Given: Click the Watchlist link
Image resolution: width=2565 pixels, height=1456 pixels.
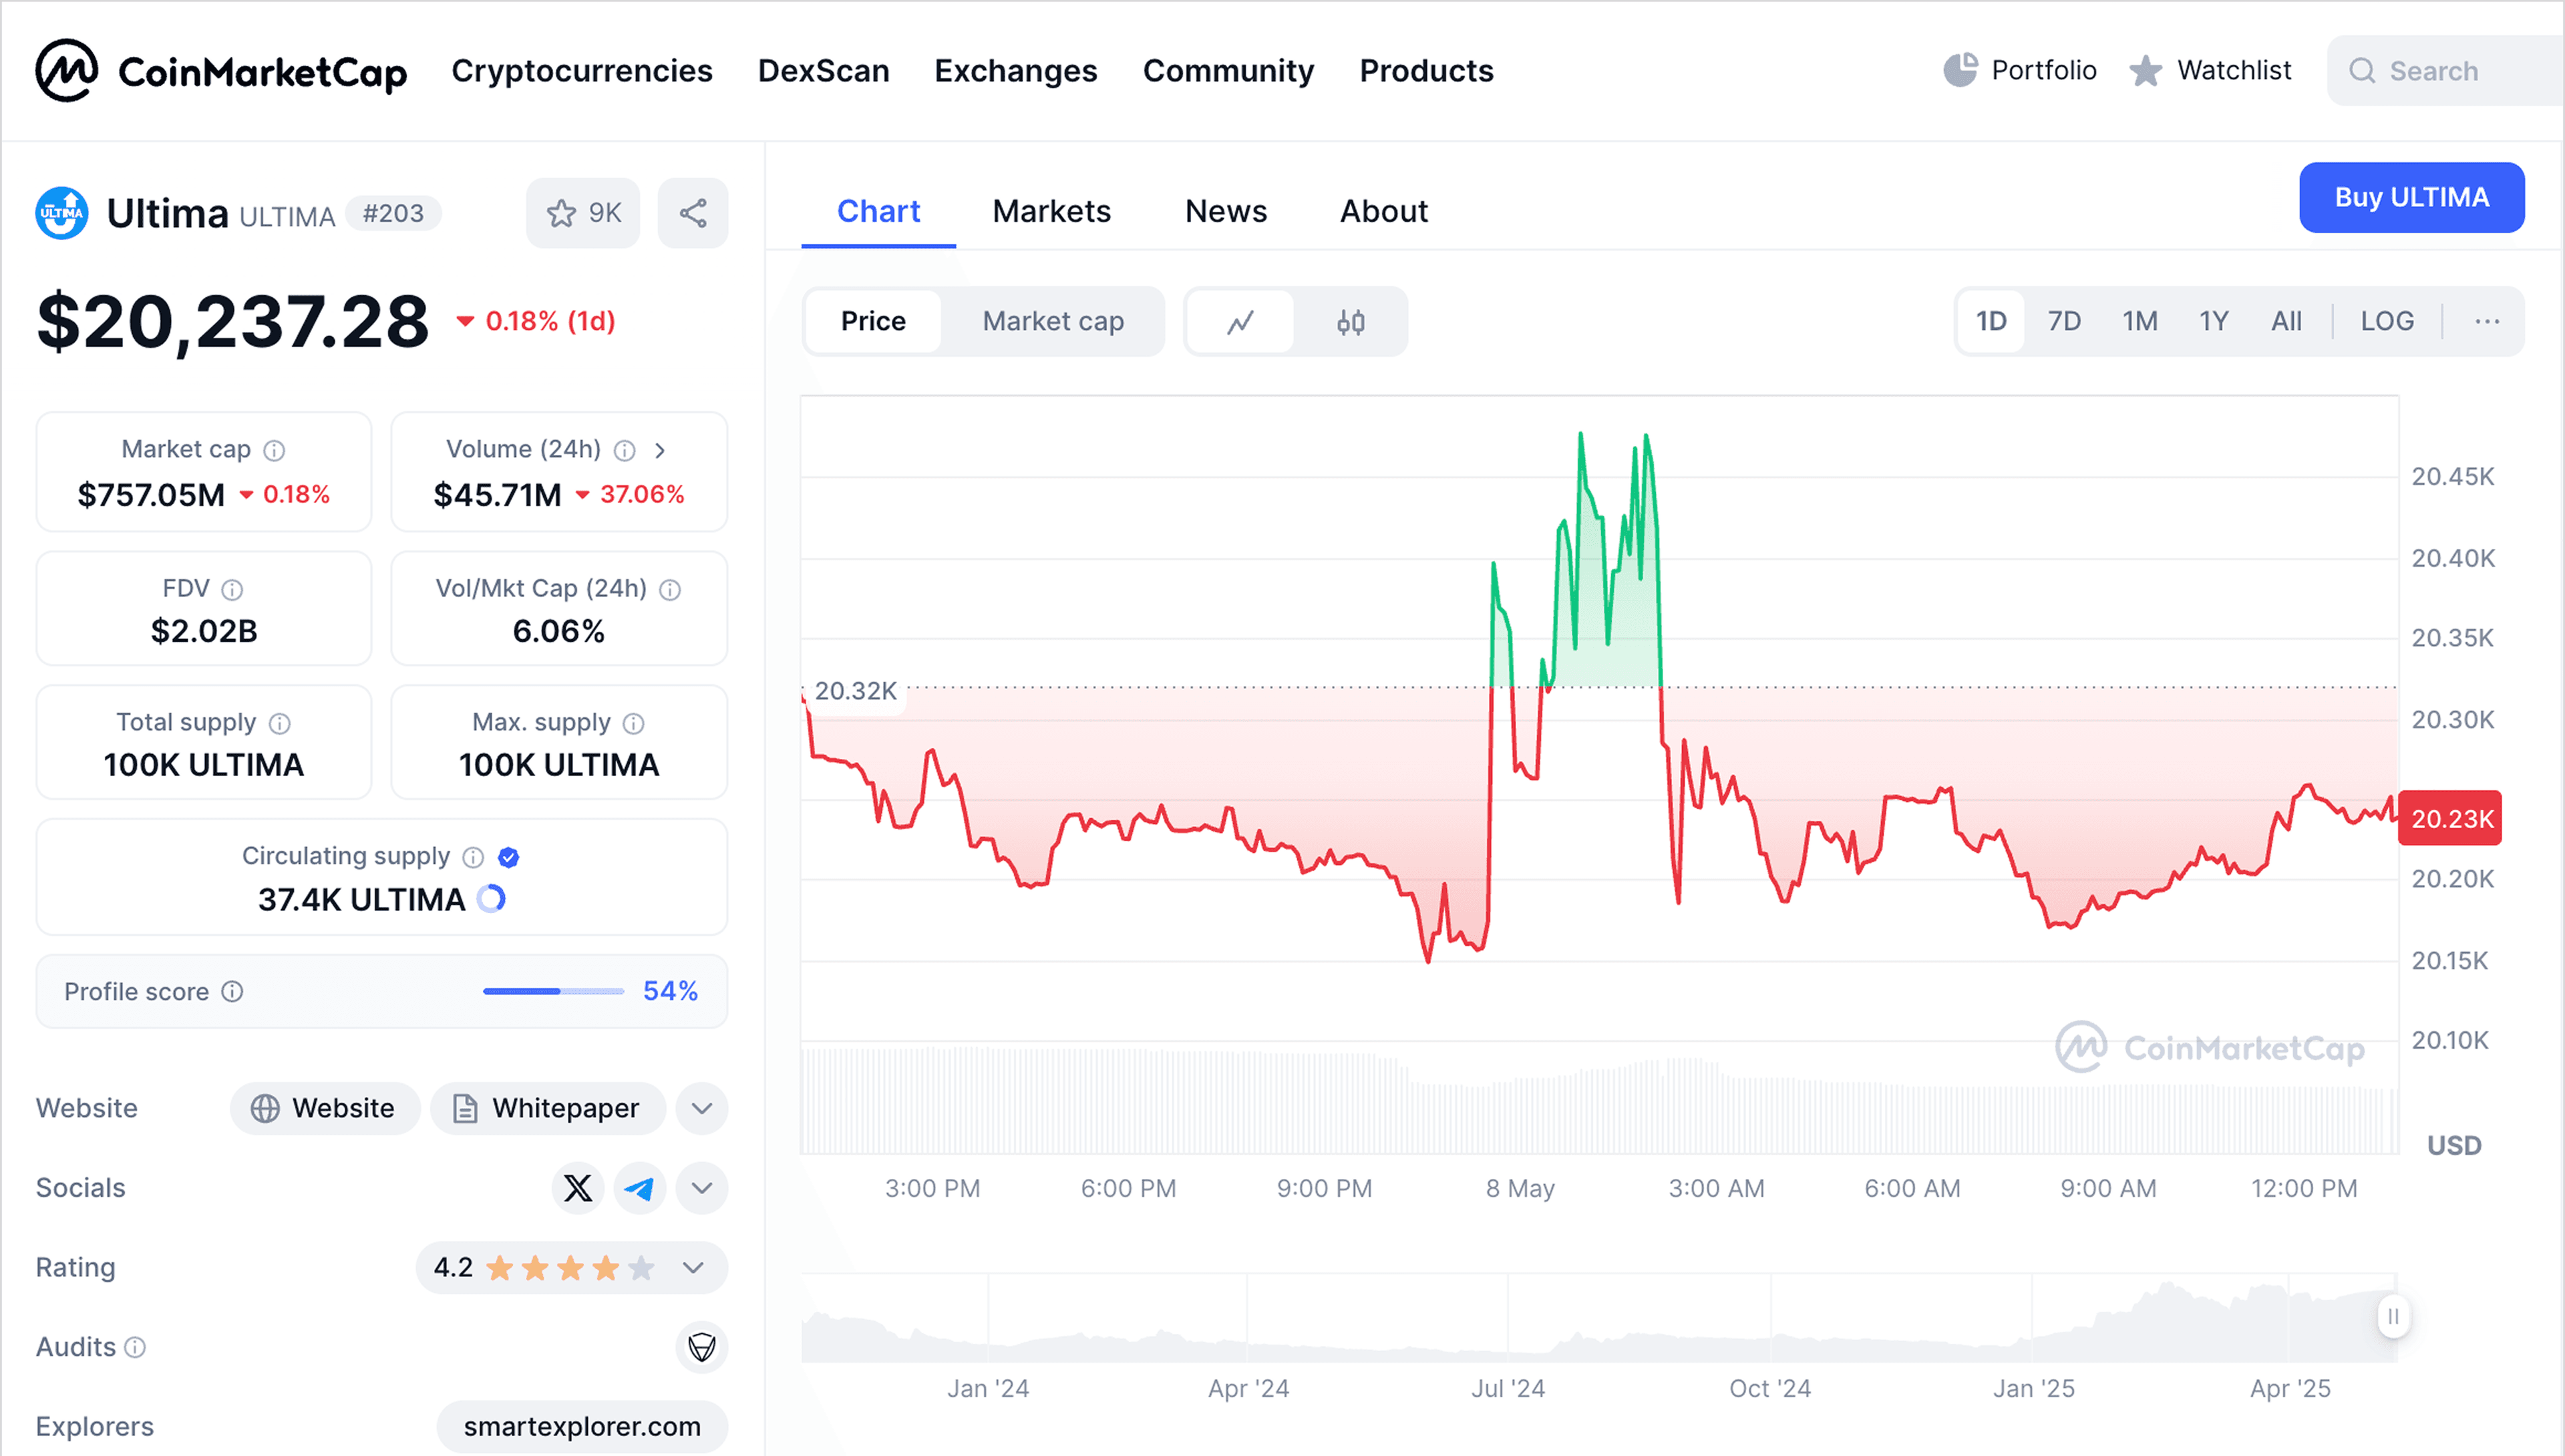Looking at the screenshot, I should 2234,70.
